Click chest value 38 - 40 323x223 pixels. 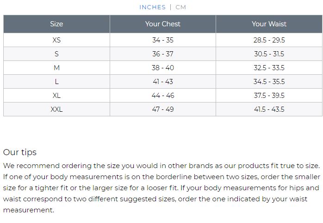[x=163, y=67]
